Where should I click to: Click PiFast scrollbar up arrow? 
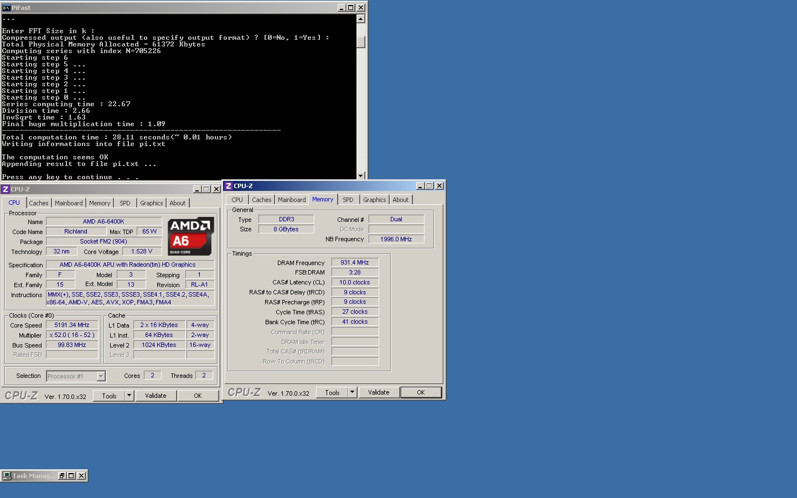(361, 19)
